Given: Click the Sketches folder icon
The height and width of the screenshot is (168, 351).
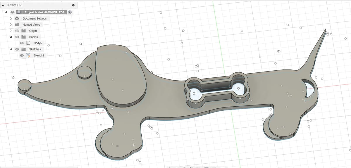Looking at the screenshot, I should tap(23, 49).
